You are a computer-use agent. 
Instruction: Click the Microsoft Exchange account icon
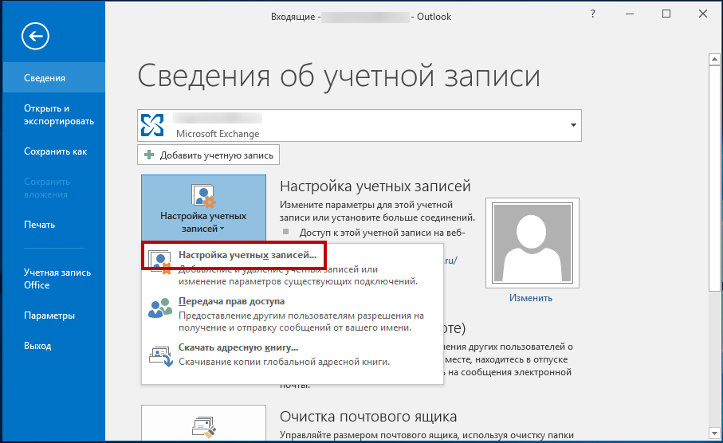tap(152, 125)
